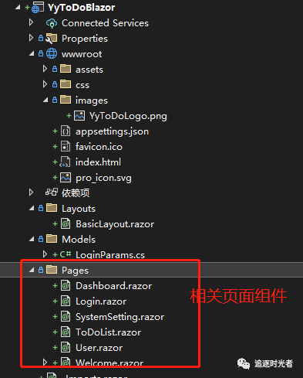Click the wwwroot globe icon
Screen dimensions: 303x378
coord(52,53)
